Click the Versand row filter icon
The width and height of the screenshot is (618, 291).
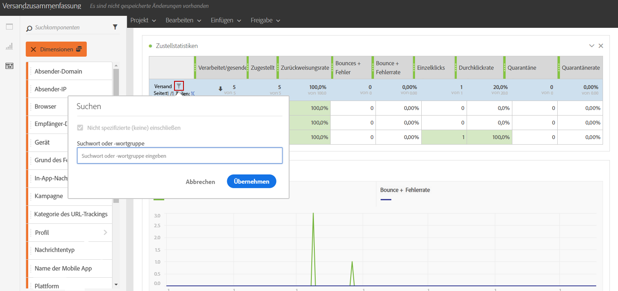point(179,86)
